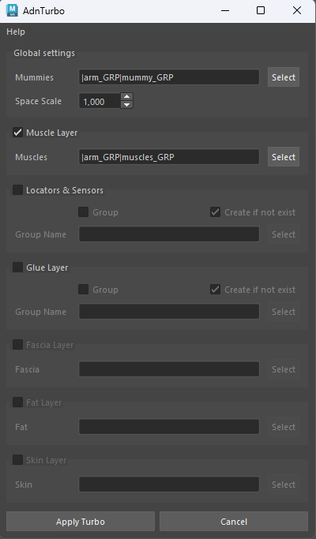Click Select button in Locators & Sensors section
The width and height of the screenshot is (316, 539).
point(284,234)
